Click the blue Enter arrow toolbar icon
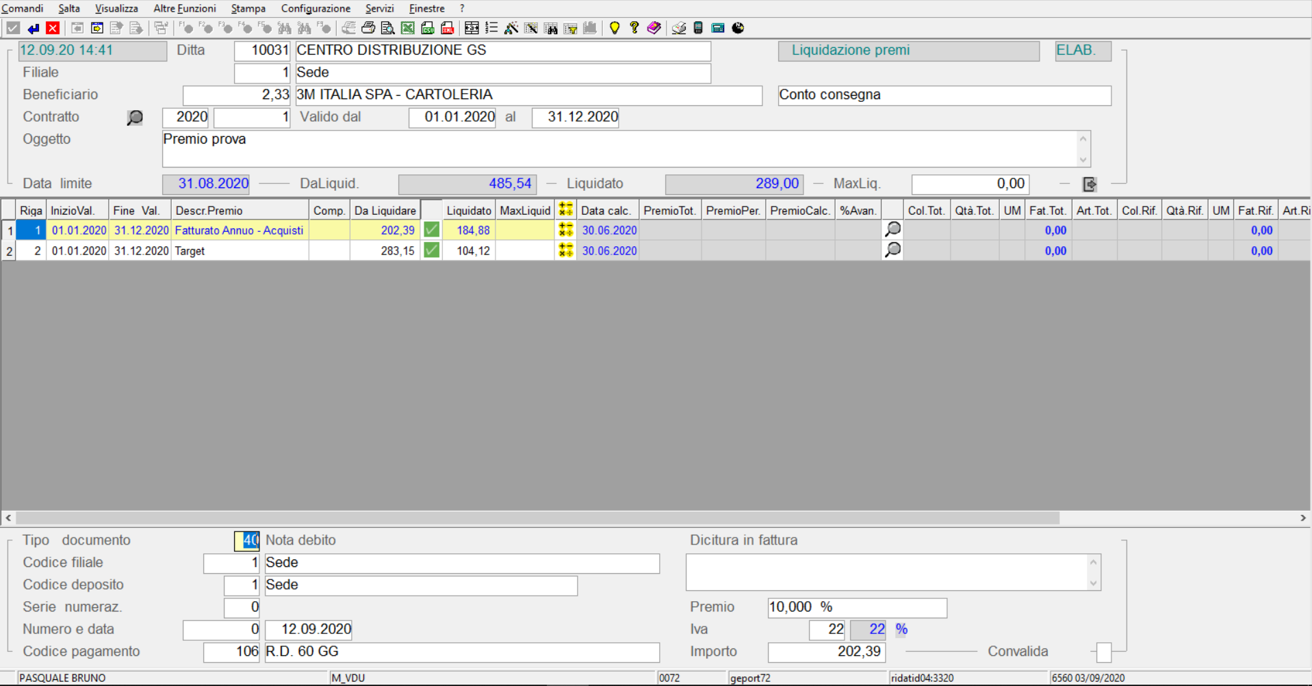 click(x=33, y=28)
